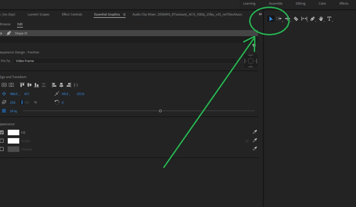Image resolution: width=356 pixels, height=207 pixels.
Task: Click the opacity value 59 %
Action: coord(14,111)
